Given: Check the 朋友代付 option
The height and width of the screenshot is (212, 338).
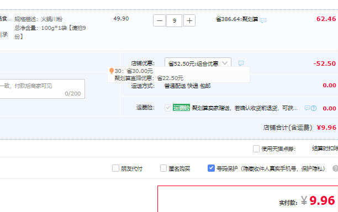Looking at the screenshot, I should pyautogui.click(x=115, y=168).
